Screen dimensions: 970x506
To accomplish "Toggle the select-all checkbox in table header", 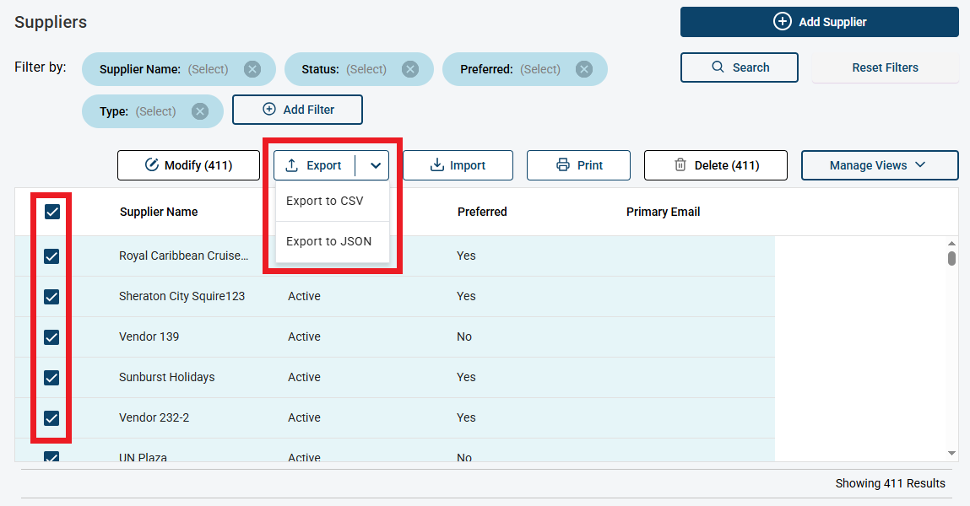I will 52,212.
